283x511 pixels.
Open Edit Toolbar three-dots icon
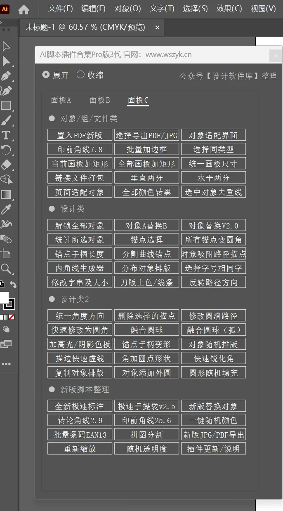click(6, 364)
